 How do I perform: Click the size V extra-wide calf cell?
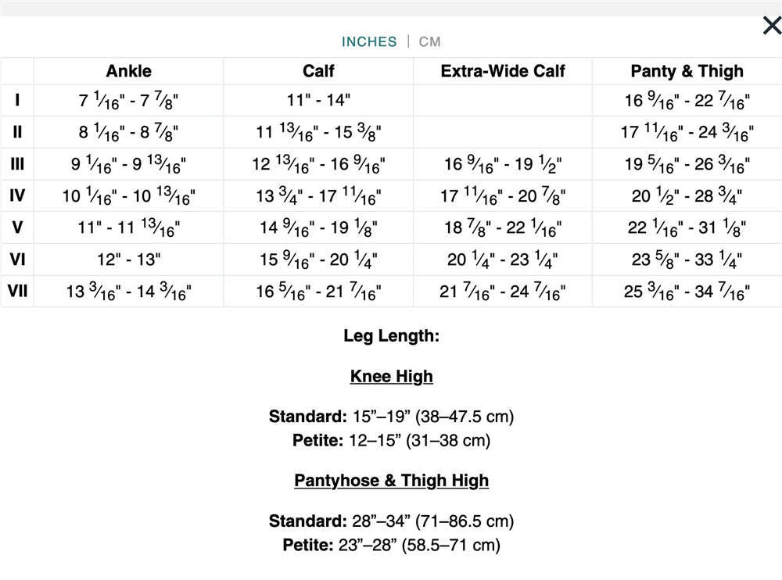pos(503,228)
